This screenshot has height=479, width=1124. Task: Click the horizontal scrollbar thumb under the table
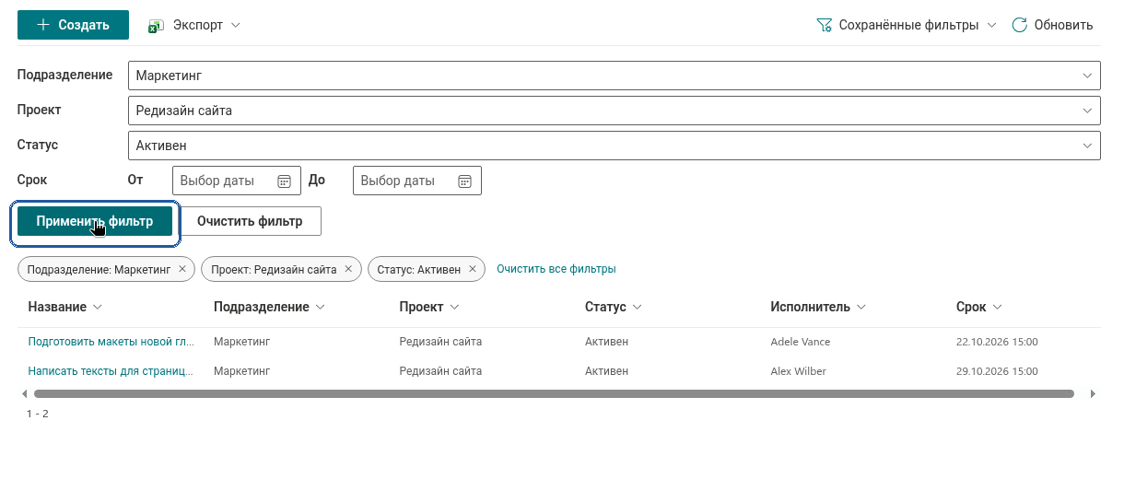pos(553,393)
